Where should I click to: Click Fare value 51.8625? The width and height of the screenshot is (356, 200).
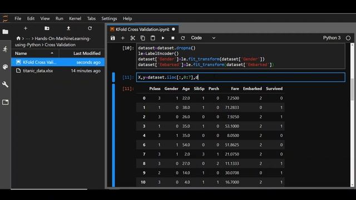tap(232, 144)
